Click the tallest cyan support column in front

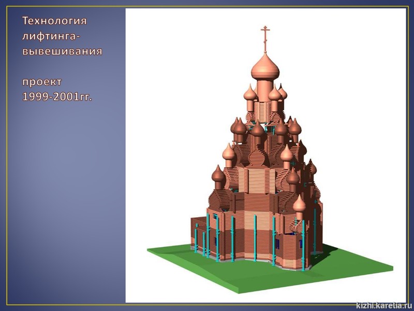coord(255,238)
